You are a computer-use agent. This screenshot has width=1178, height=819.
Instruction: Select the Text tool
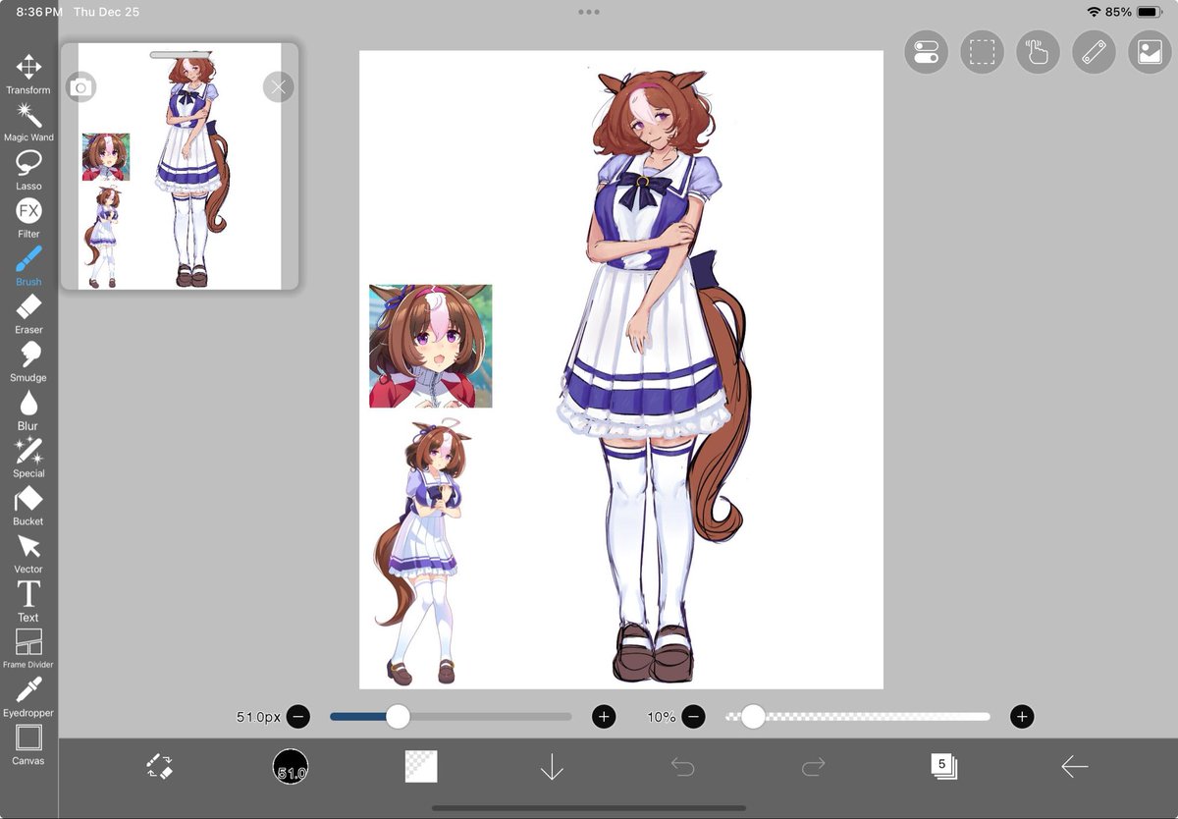[x=28, y=602]
